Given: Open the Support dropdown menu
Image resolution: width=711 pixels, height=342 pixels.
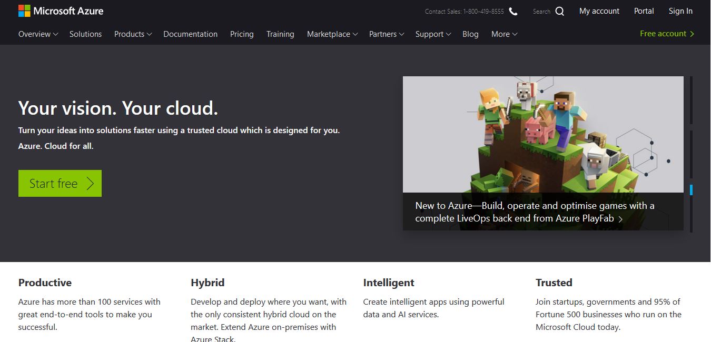Looking at the screenshot, I should click(x=432, y=34).
